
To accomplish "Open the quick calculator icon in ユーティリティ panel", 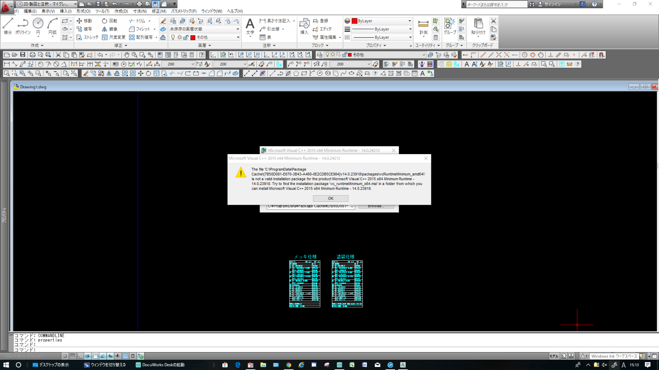I will pyautogui.click(x=436, y=37).
